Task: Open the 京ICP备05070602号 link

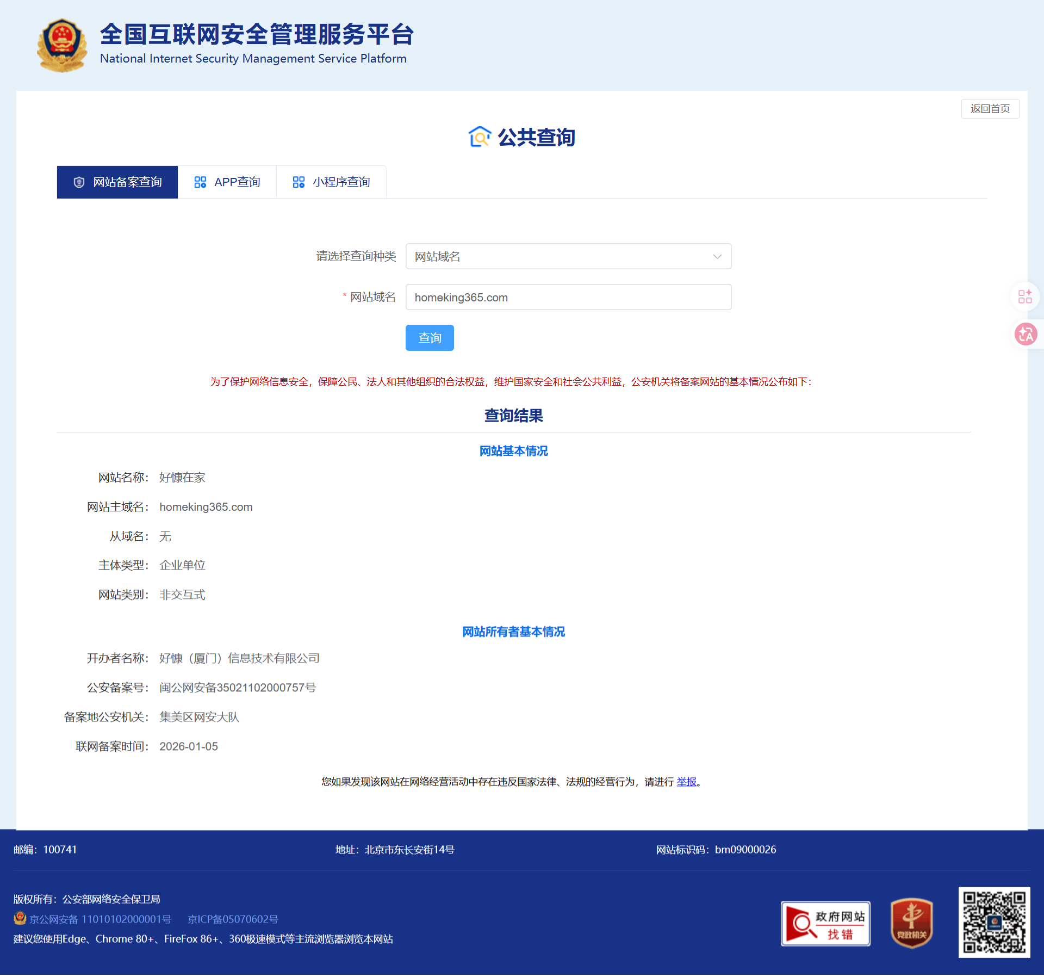Action: click(233, 919)
